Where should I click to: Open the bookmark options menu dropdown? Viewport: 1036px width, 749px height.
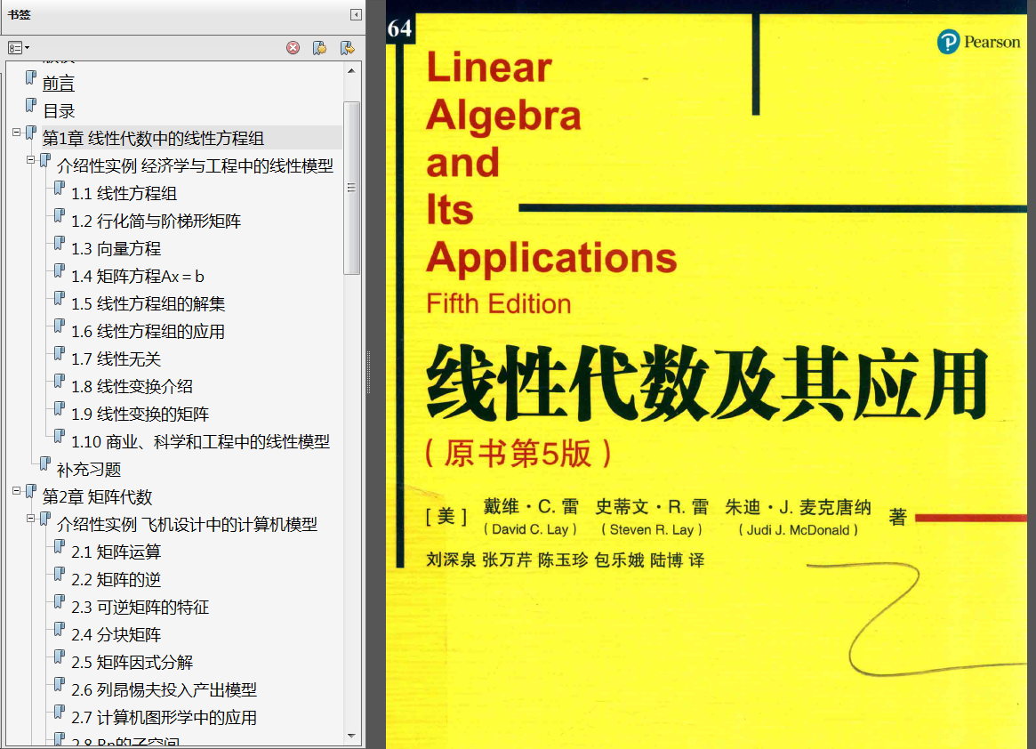[x=19, y=48]
